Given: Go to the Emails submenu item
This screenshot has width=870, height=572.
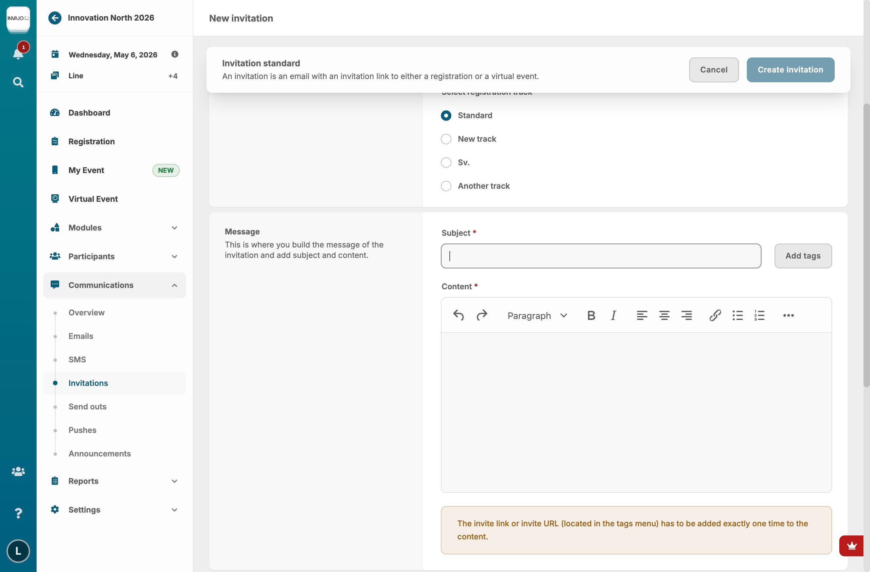Looking at the screenshot, I should (x=81, y=336).
